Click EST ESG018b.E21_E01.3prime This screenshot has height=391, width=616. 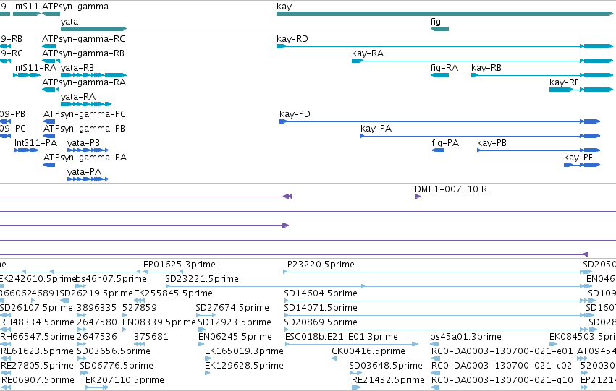point(352,344)
